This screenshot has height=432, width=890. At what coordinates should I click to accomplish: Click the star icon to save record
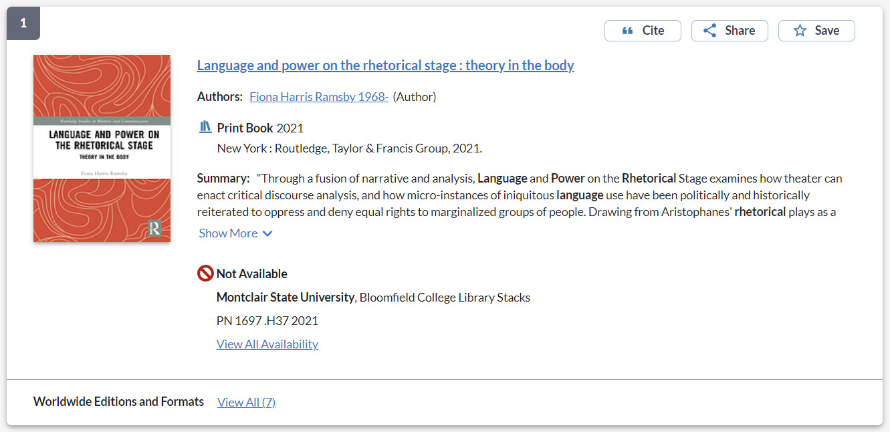[800, 31]
